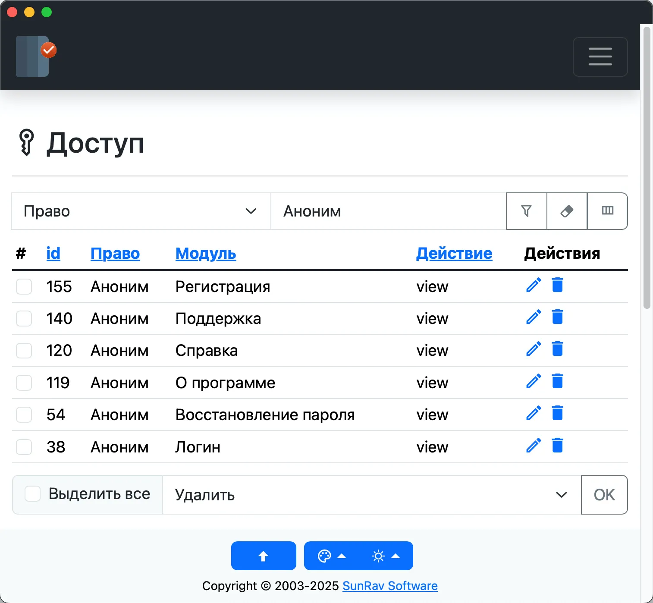Click the Действия column header text

point(562,253)
